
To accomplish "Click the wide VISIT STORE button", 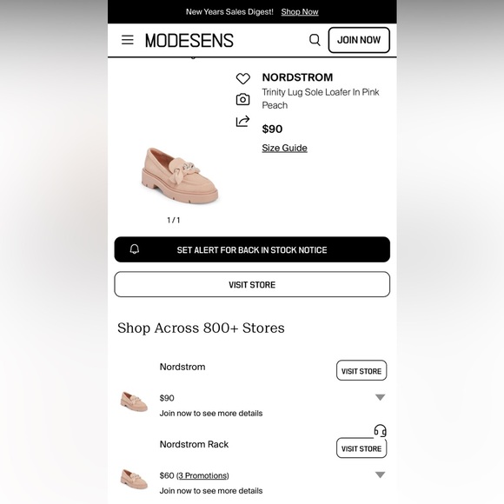I will (252, 284).
